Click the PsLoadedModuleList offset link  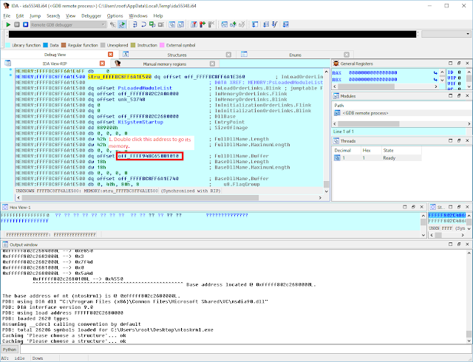145,88
